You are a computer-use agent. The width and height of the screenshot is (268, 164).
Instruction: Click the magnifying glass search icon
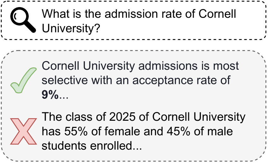click(x=23, y=20)
